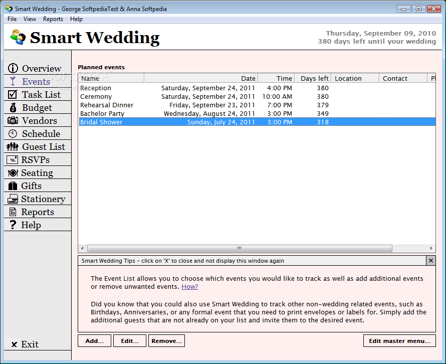Click the Budget money bag icon
Image resolution: width=446 pixels, height=364 pixels.
13,108
